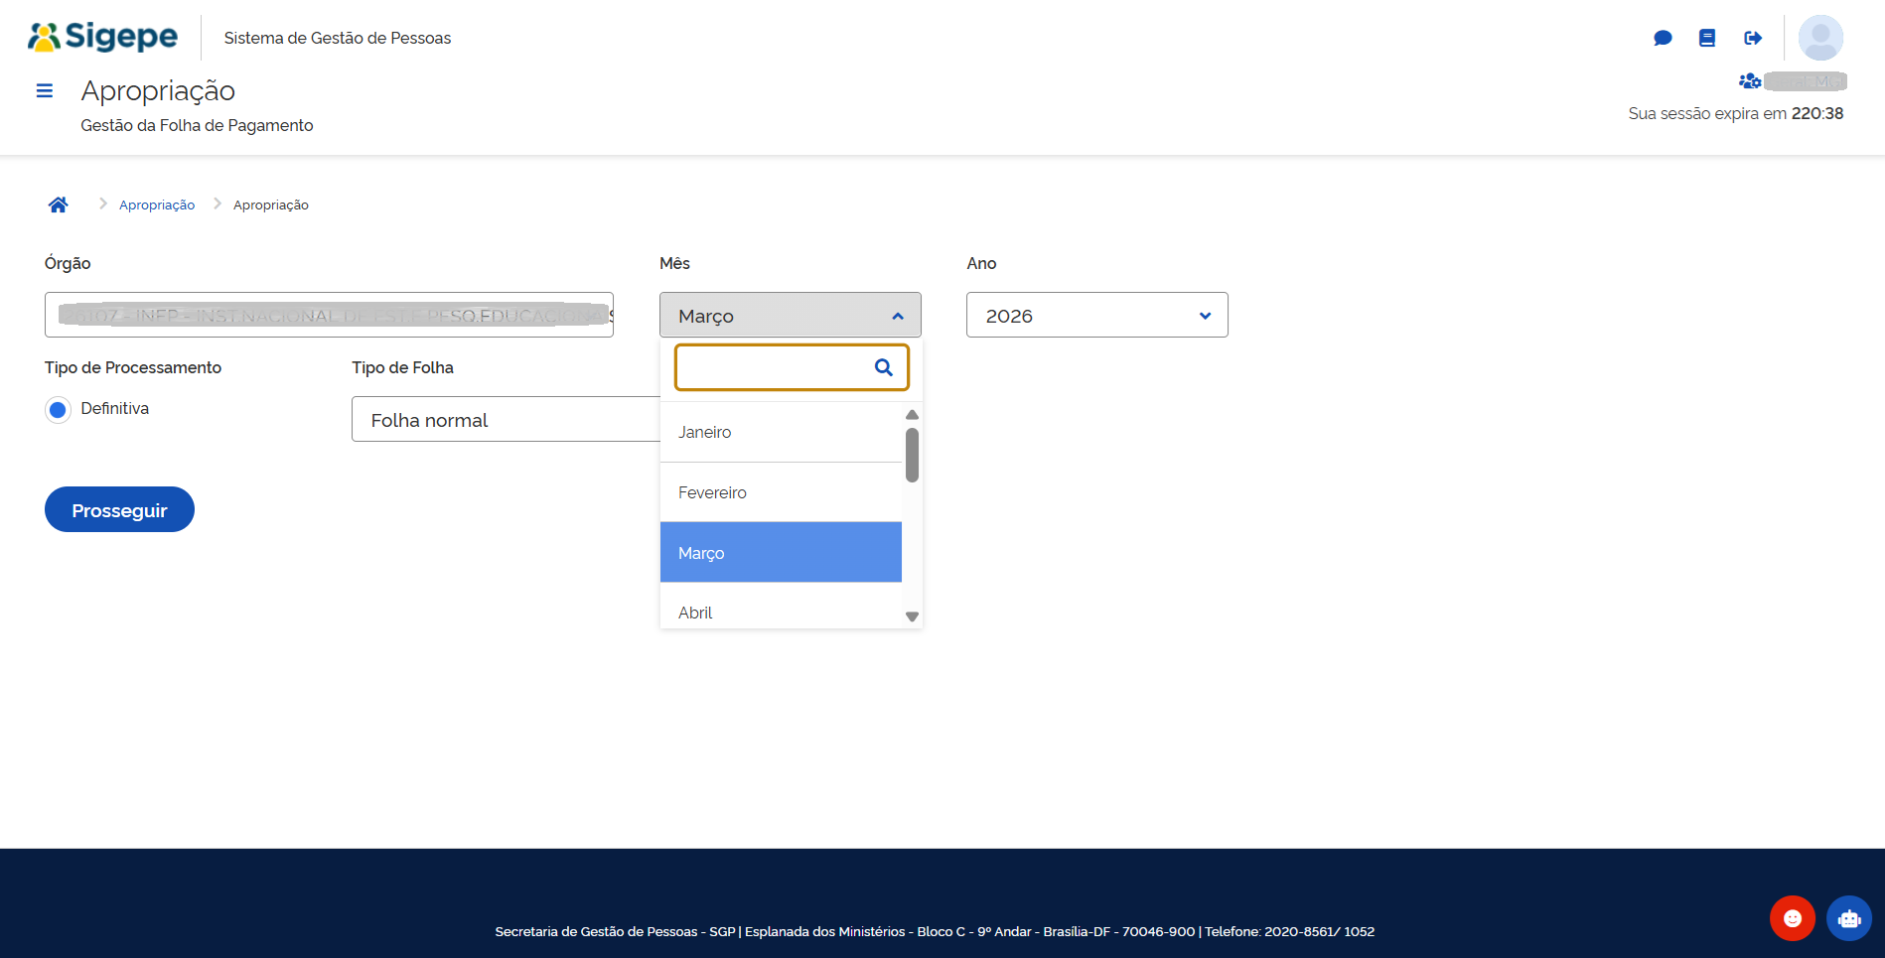Select the Definitiva radio button

coord(58,409)
